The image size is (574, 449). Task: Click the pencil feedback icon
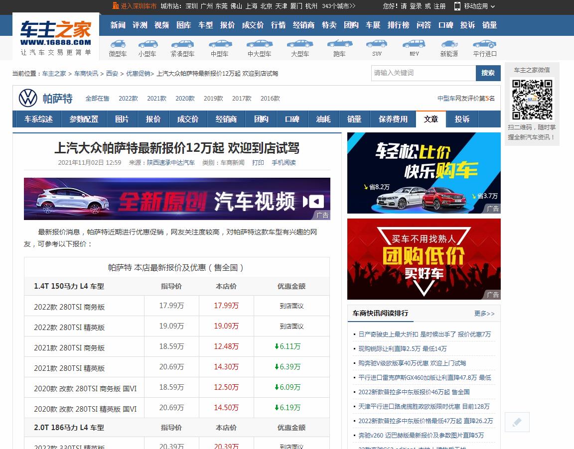pyautogui.click(x=517, y=422)
